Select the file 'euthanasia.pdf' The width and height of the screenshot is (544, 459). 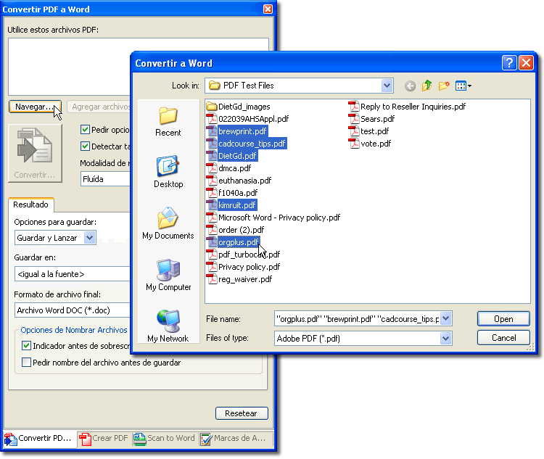pyautogui.click(x=244, y=181)
